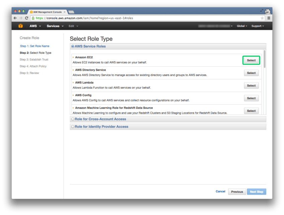This screenshot has width=284, height=215.
Task: Select Role for Identity Provider Access radio
Action: [73, 127]
